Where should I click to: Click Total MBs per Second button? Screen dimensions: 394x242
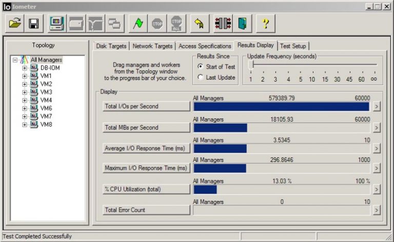(x=146, y=128)
